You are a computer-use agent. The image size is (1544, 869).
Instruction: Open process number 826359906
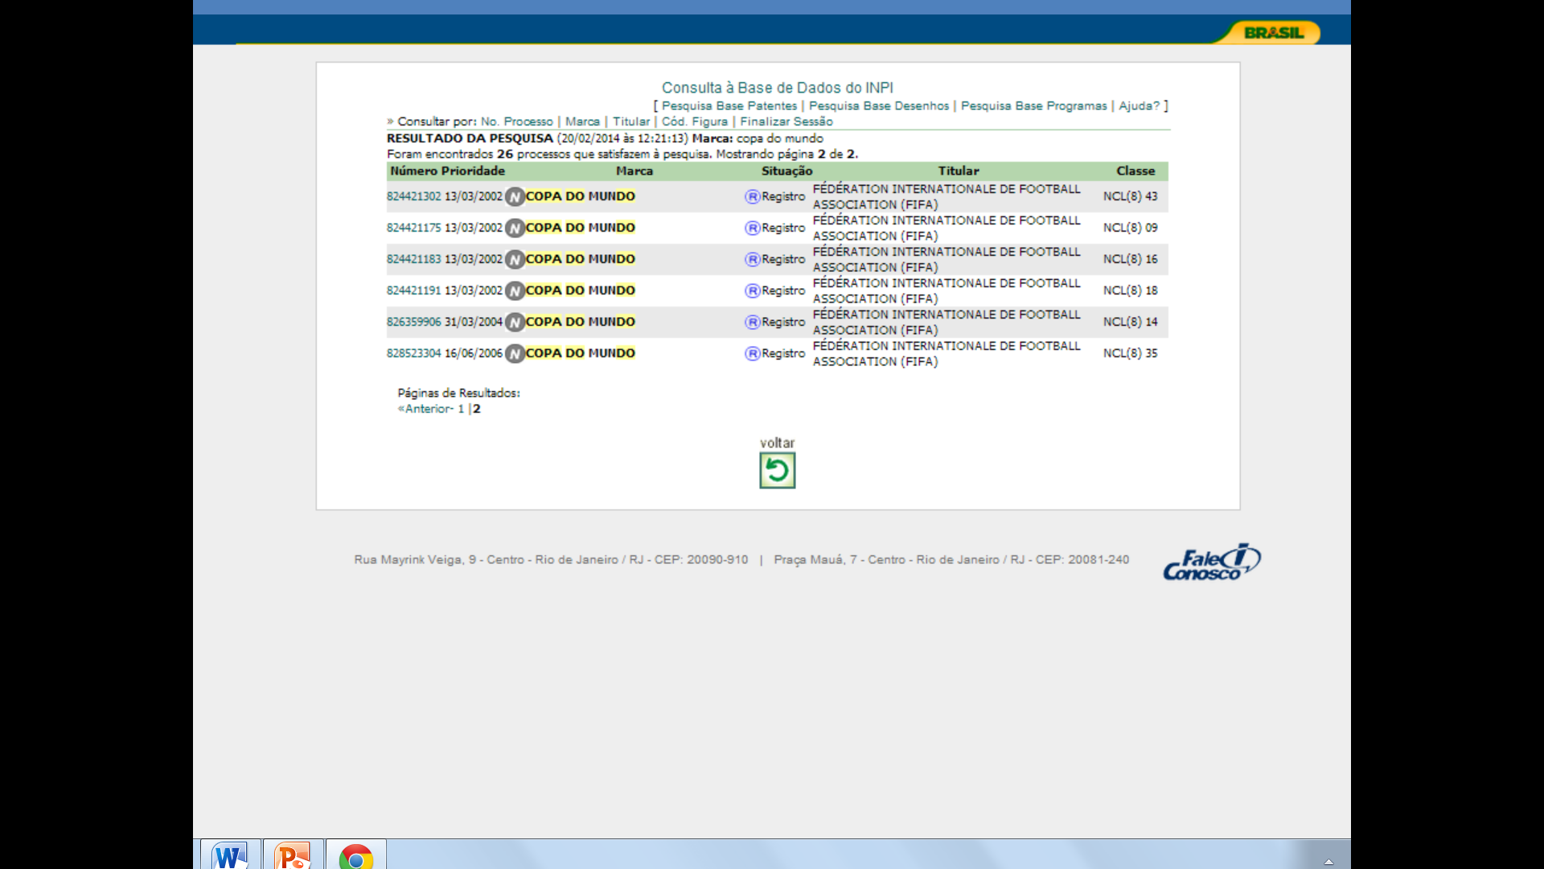(x=413, y=322)
